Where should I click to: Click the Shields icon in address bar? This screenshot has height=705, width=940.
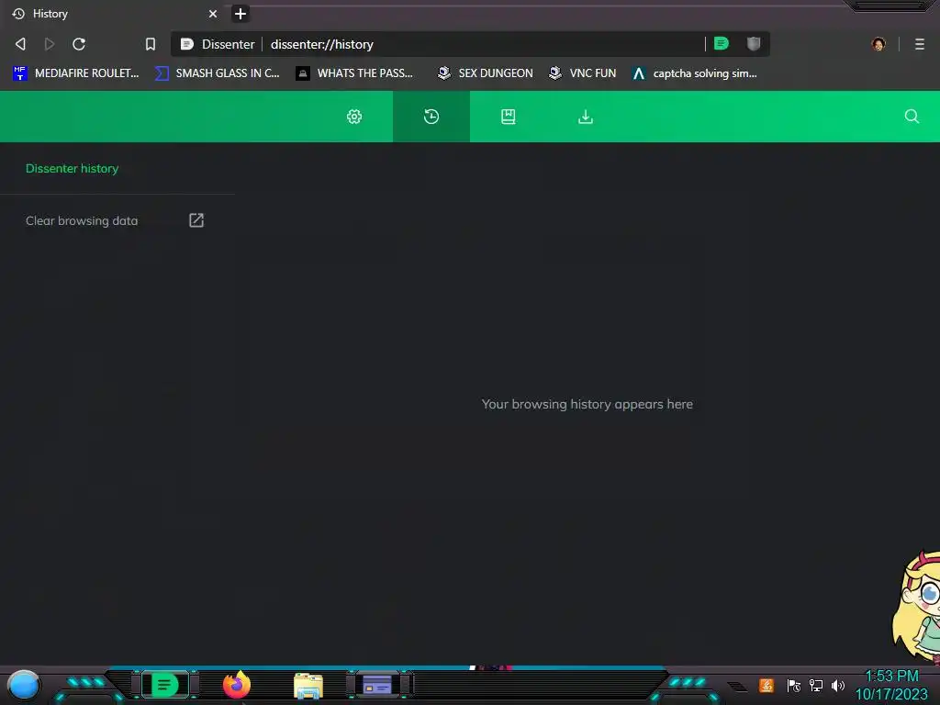tap(754, 43)
